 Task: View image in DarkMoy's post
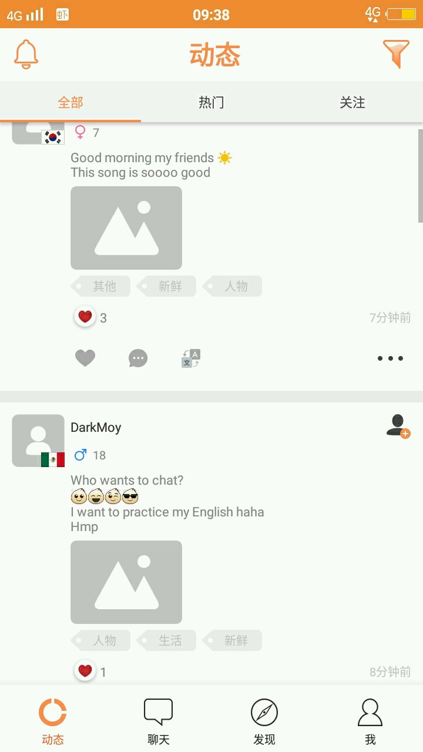(x=126, y=582)
